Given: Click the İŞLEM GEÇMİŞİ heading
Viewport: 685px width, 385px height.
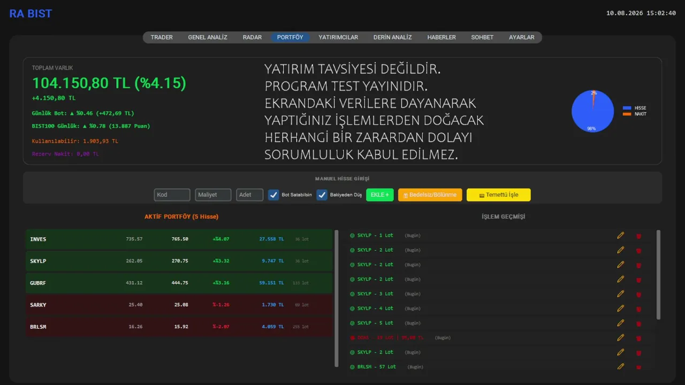Looking at the screenshot, I should point(503,217).
